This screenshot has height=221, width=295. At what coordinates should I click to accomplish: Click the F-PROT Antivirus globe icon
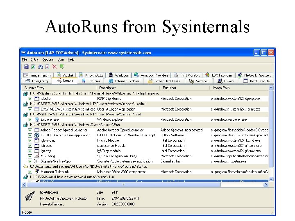coord(37,135)
